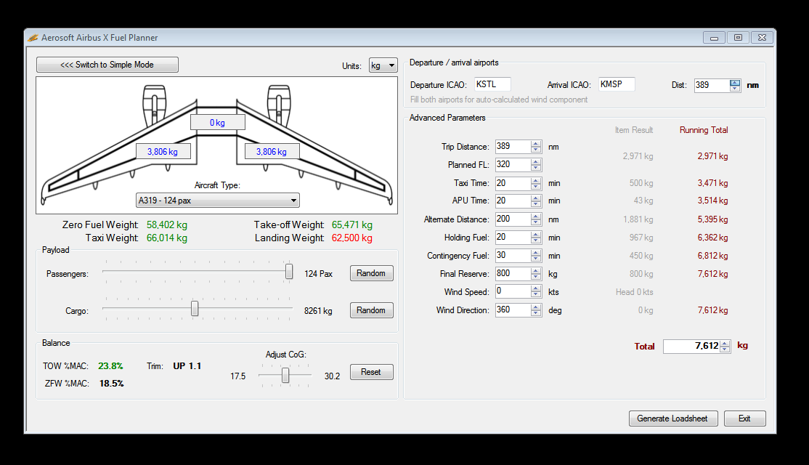Click the Passengers slider handle

point(289,272)
